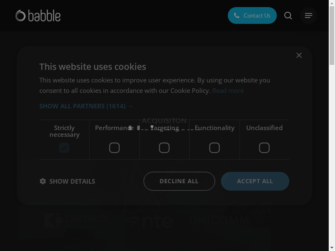Expand Show Details section
This screenshot has height=251, width=335.
(72, 181)
